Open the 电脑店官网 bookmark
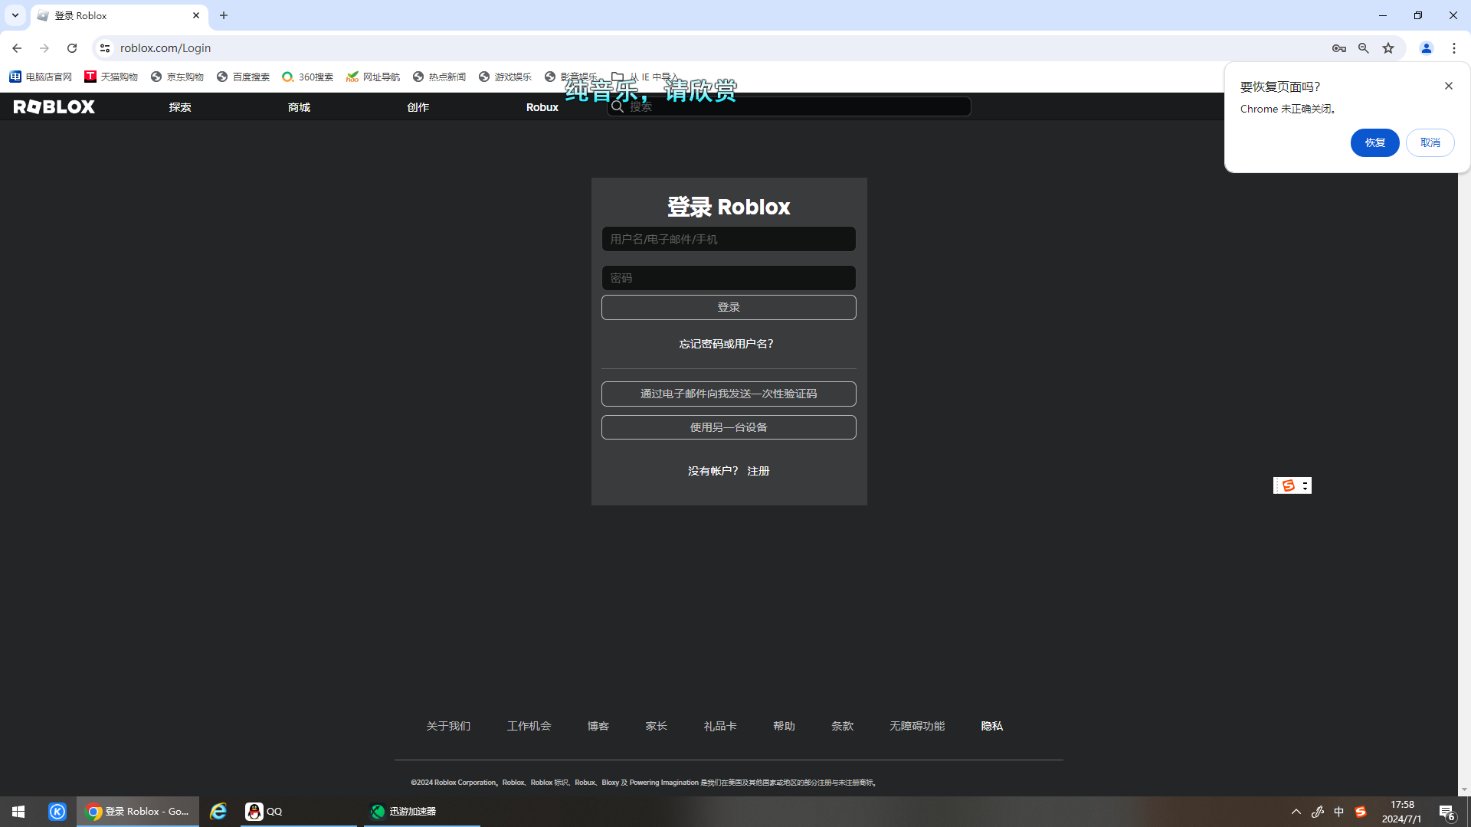 [x=41, y=77]
